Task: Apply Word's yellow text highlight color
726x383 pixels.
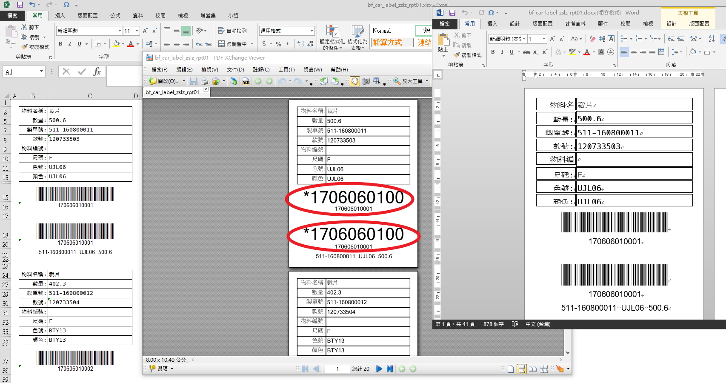Action: tap(572, 52)
